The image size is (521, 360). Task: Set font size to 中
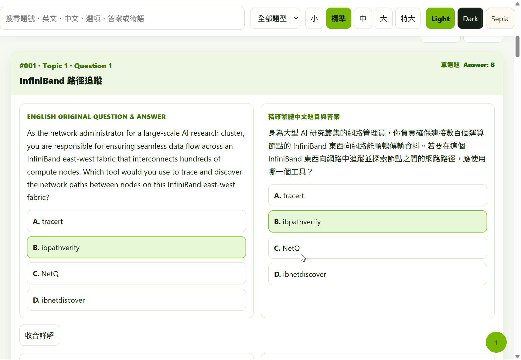click(x=363, y=19)
